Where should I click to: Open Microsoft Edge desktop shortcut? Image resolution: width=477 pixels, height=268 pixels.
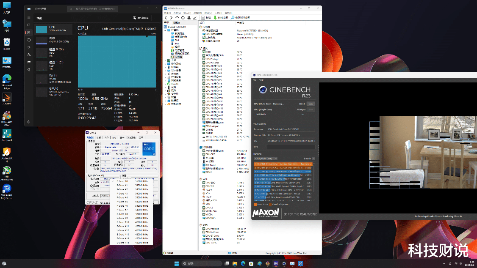[7, 82]
